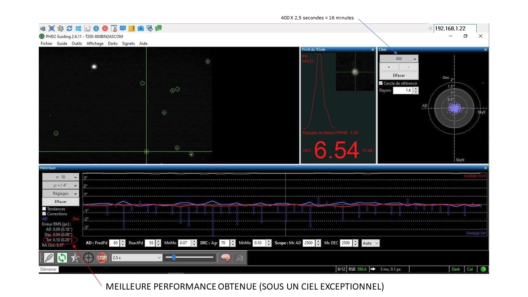Open the Auto DEC mode dropdown

pyautogui.click(x=370, y=243)
